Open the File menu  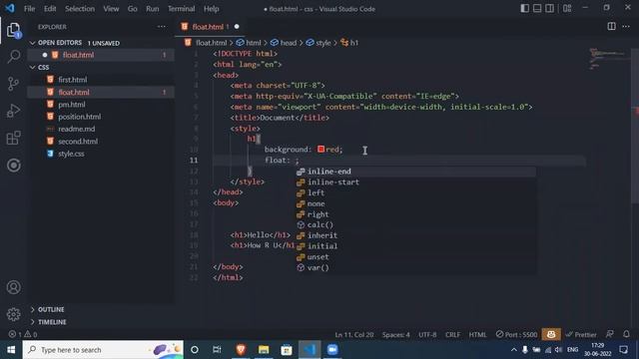[29, 9]
